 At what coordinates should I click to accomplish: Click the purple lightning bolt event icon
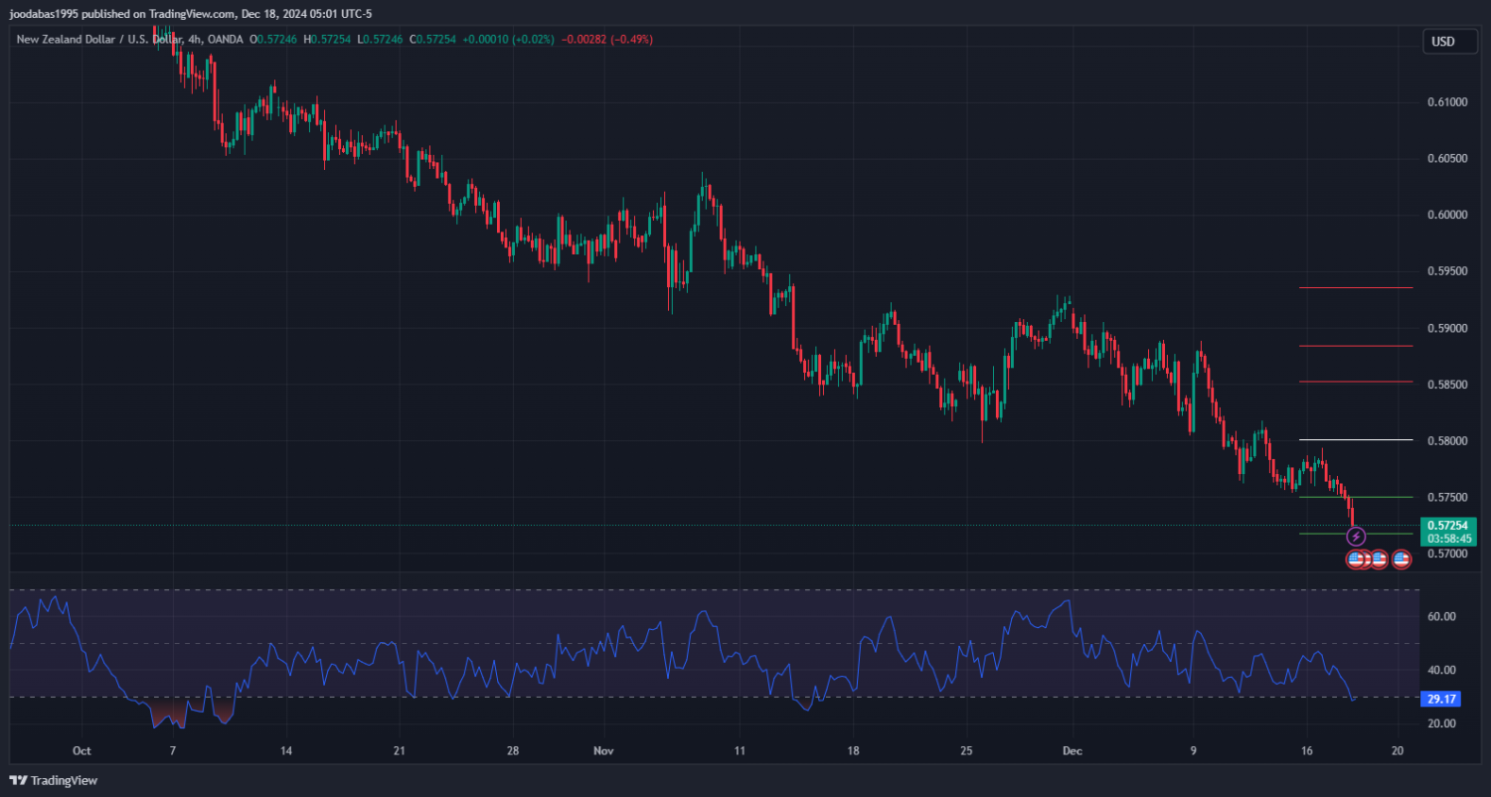(1356, 537)
